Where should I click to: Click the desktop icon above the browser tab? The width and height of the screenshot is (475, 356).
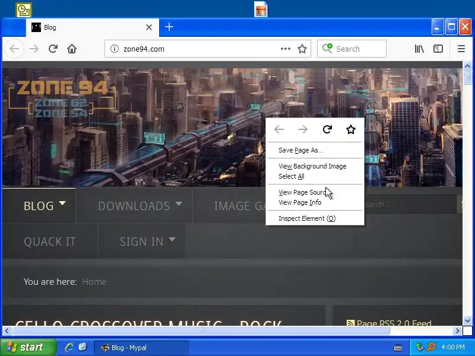click(24, 9)
